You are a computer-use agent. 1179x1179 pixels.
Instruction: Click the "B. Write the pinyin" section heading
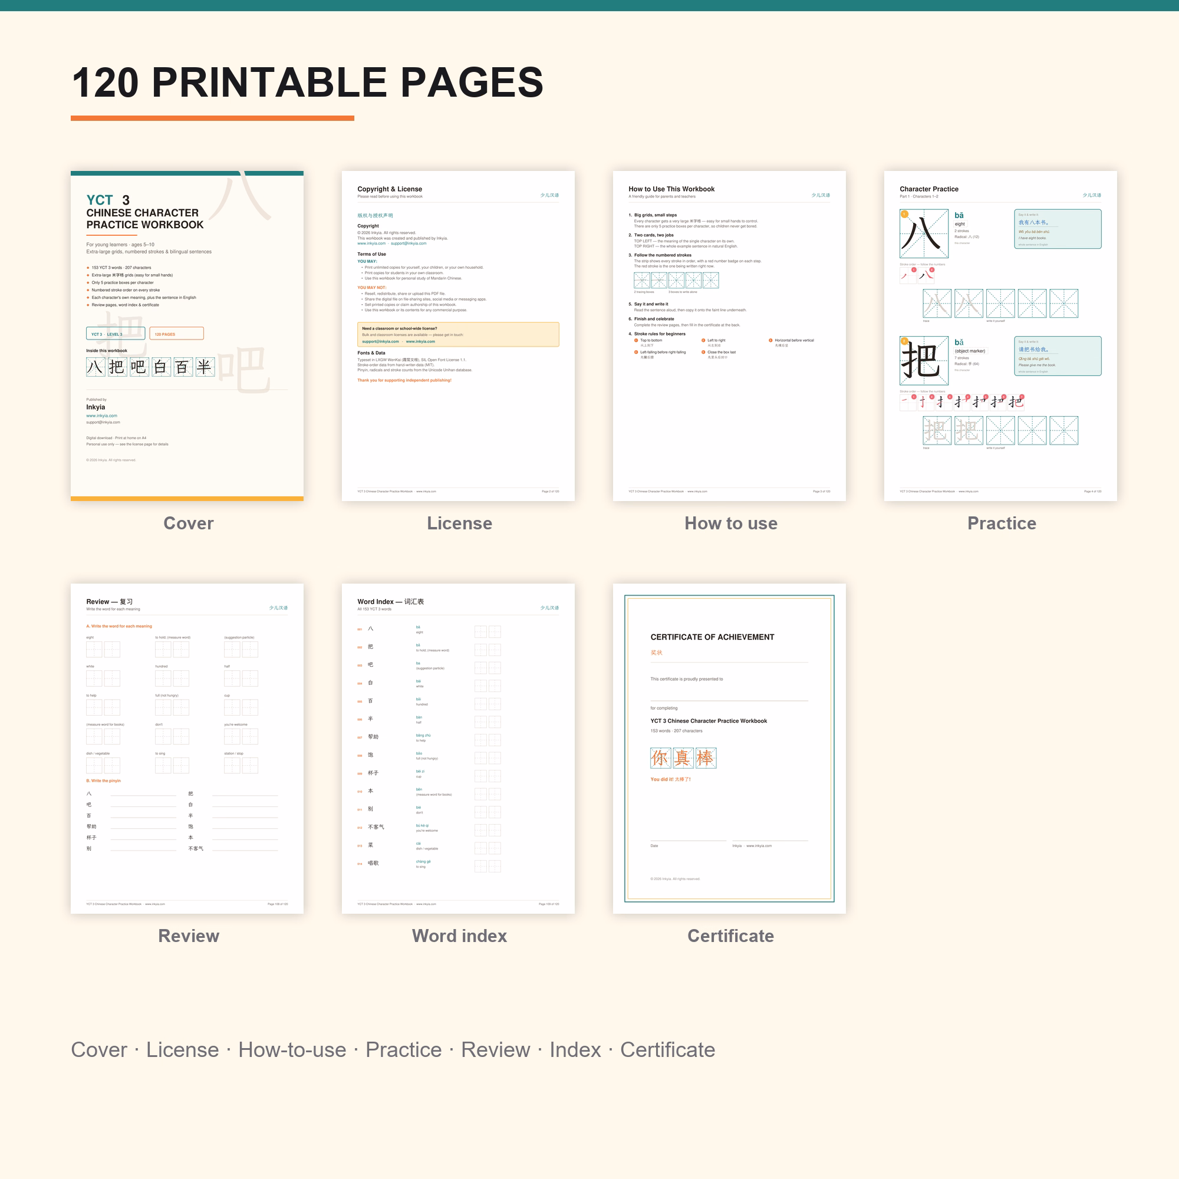coord(104,780)
